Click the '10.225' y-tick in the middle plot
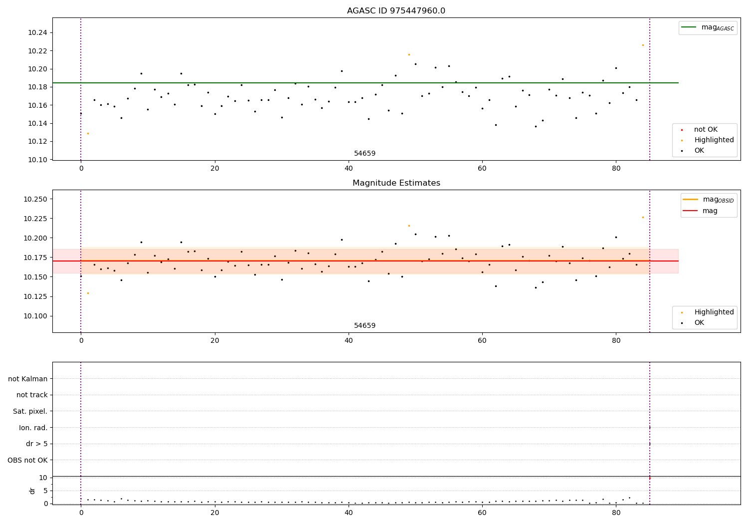748x524 pixels. [x=35, y=219]
